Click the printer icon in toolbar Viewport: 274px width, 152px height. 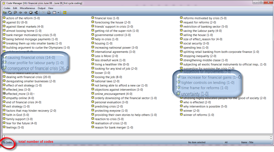(49, 13)
